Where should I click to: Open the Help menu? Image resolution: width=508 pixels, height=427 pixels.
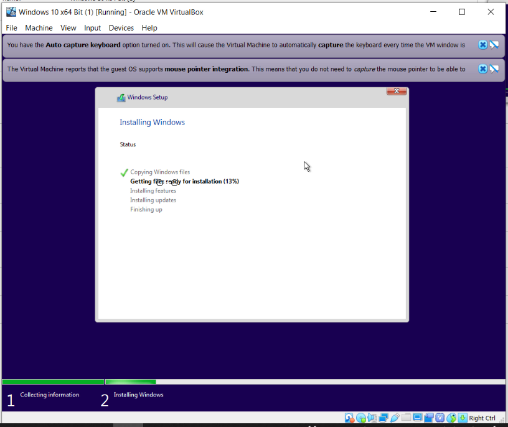tap(149, 28)
